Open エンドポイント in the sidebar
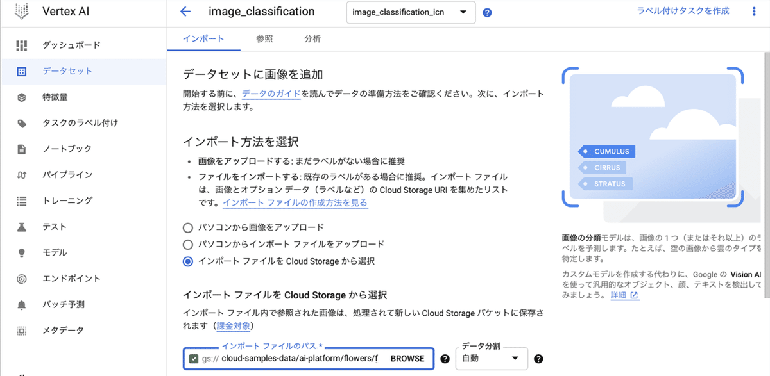 click(71, 279)
